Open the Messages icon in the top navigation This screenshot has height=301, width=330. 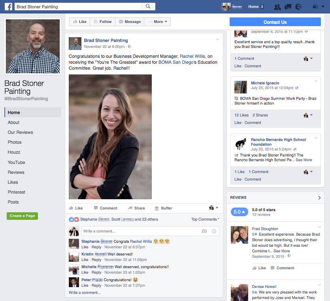tap(288, 7)
